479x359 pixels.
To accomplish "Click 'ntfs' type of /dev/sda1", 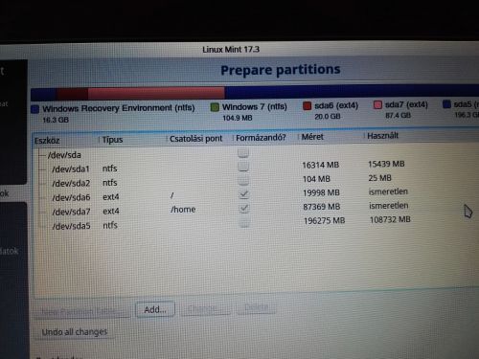I will coord(110,168).
